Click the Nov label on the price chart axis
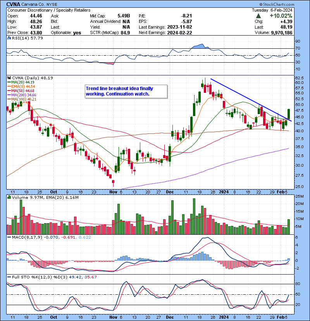 [113, 192]
